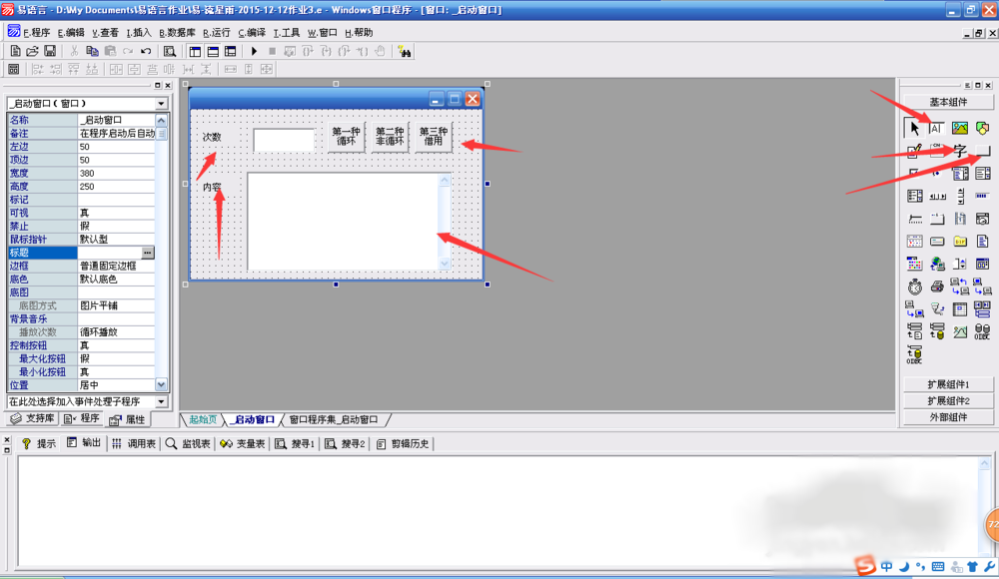Switch to the 窗口程序集_启动窗口 tab

334,420
